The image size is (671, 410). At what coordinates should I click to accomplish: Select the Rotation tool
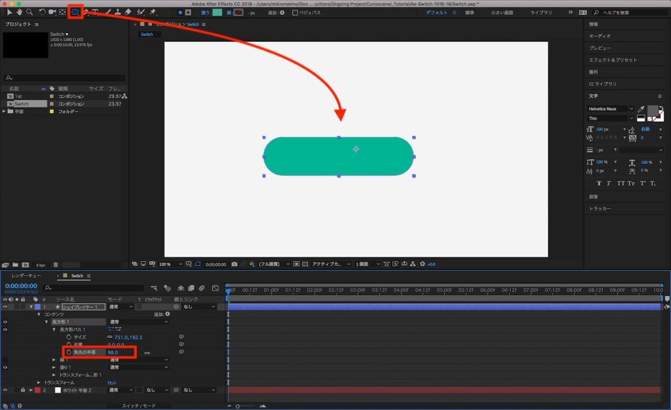[42, 12]
